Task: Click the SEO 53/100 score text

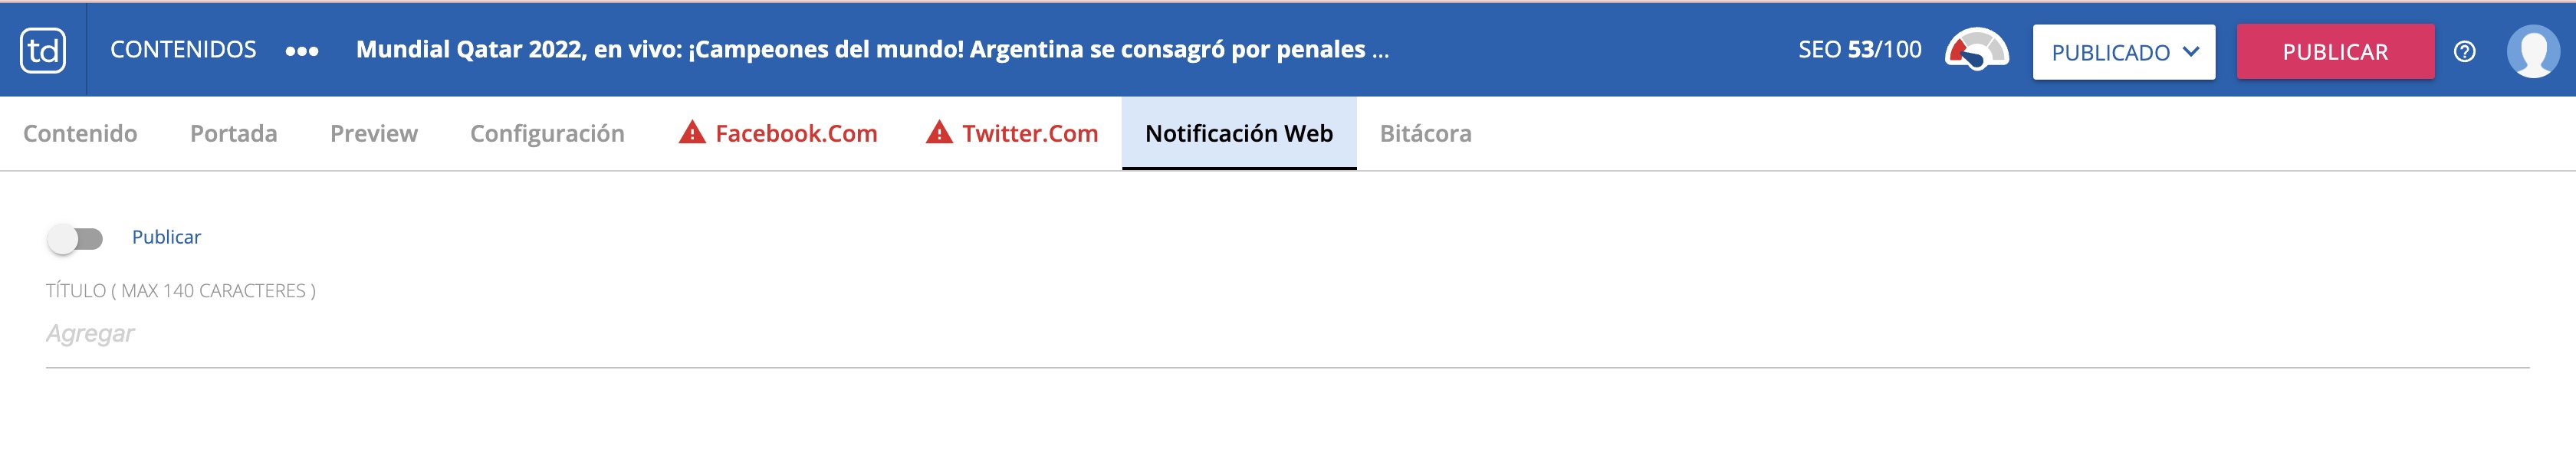Action: pos(1859,50)
